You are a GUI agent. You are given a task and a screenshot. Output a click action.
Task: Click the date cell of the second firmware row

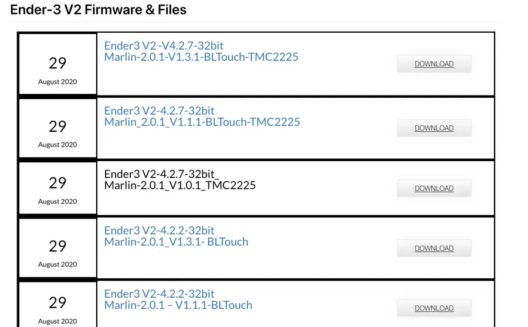tap(57, 128)
